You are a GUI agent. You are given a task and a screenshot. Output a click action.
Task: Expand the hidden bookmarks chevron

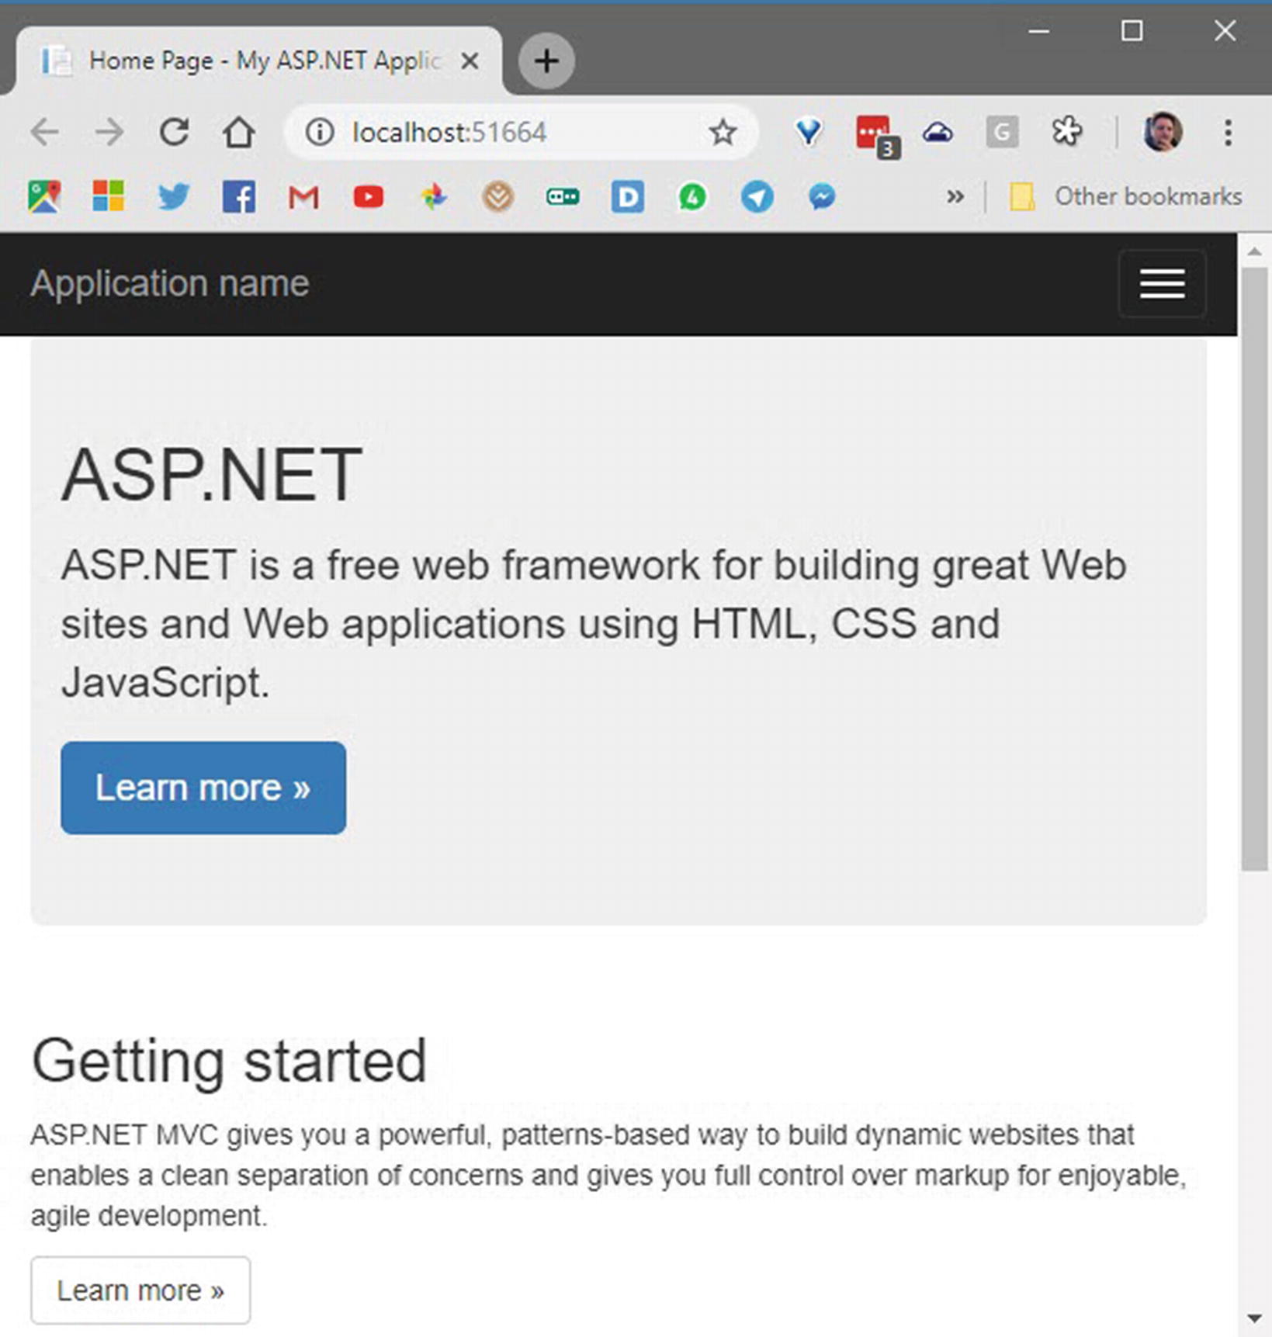[x=955, y=197]
